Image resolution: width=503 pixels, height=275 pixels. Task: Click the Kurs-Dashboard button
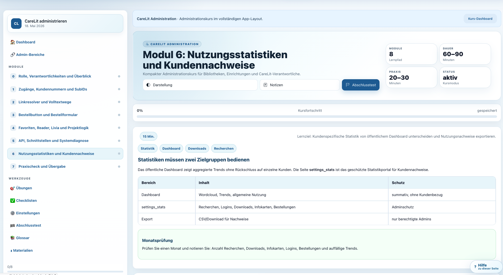click(480, 19)
